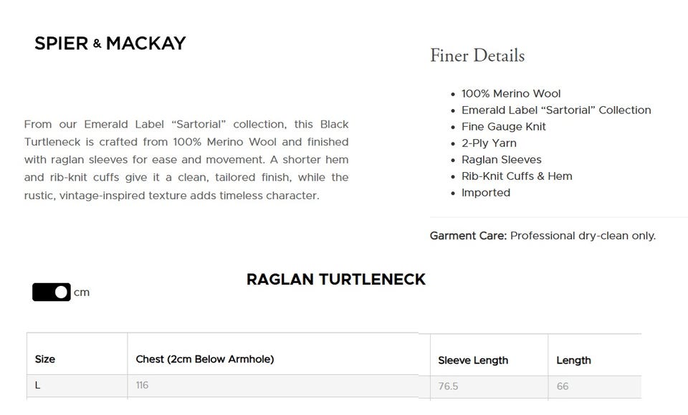This screenshot has width=688, height=415.
Task: Click the 76.5 sleeve length value
Action: pyautogui.click(x=448, y=386)
